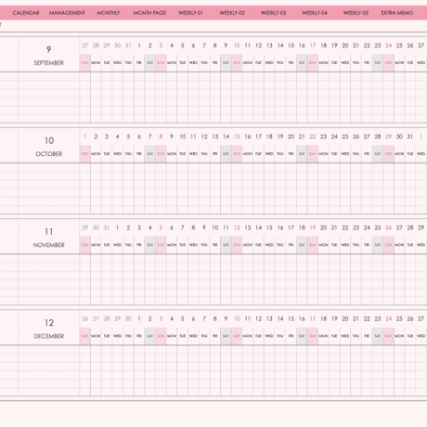Select October date 15

[237, 136]
